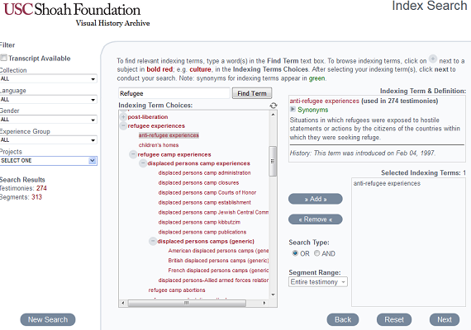Collapse refugee camp experiences minus icon

133,154
